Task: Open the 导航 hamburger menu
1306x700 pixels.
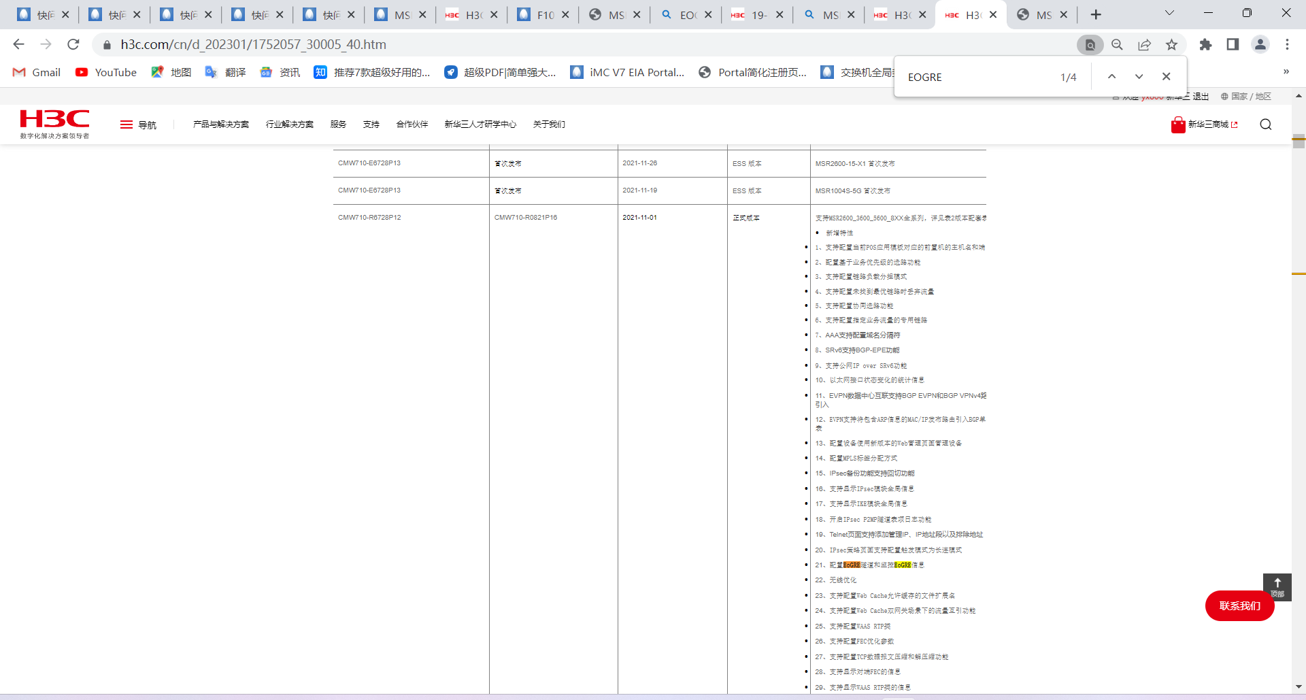Action: pyautogui.click(x=138, y=124)
